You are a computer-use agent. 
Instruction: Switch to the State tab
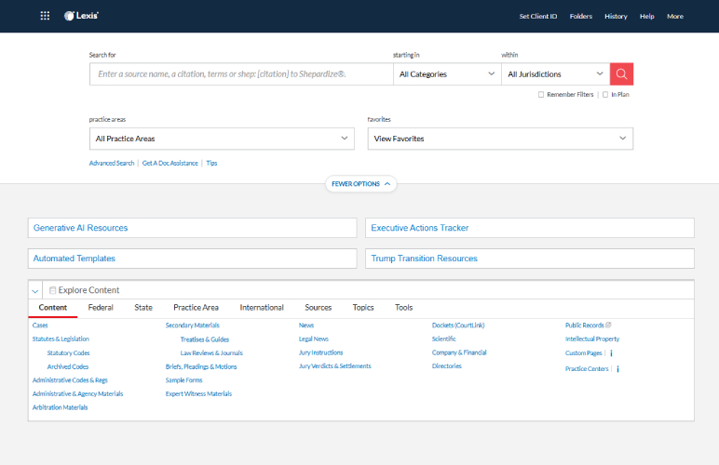[143, 308]
